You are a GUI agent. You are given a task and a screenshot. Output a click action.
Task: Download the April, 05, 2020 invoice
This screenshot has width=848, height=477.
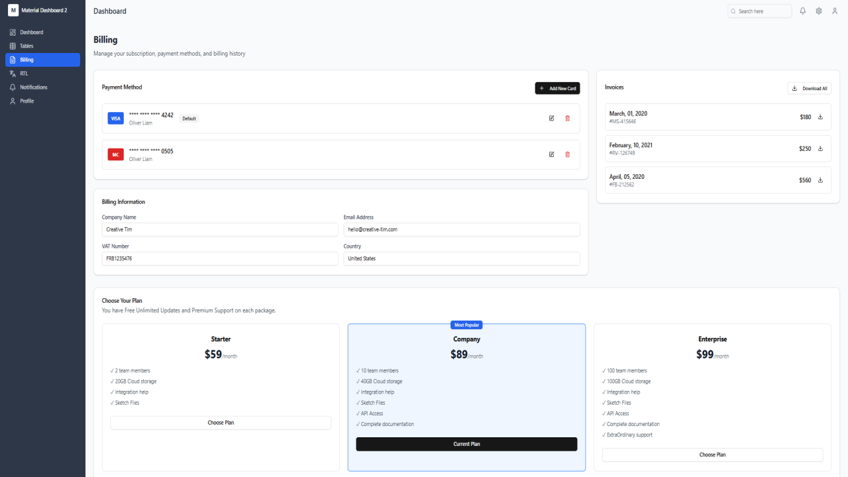pos(820,180)
